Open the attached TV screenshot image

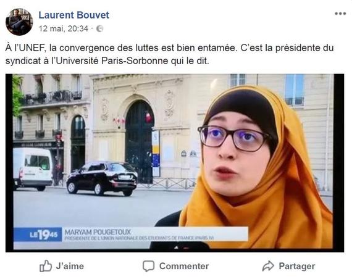[175, 163]
